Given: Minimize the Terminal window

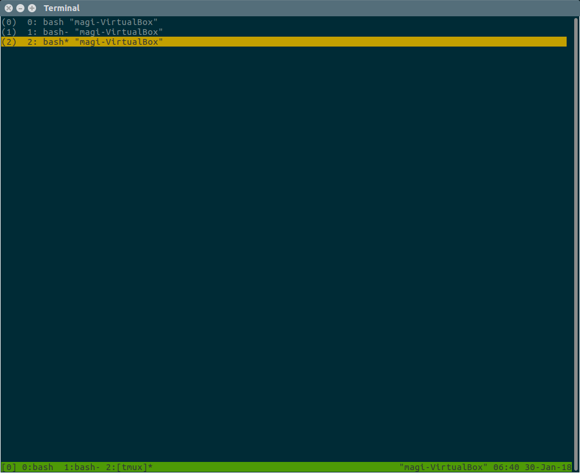Looking at the screenshot, I should click(20, 8).
